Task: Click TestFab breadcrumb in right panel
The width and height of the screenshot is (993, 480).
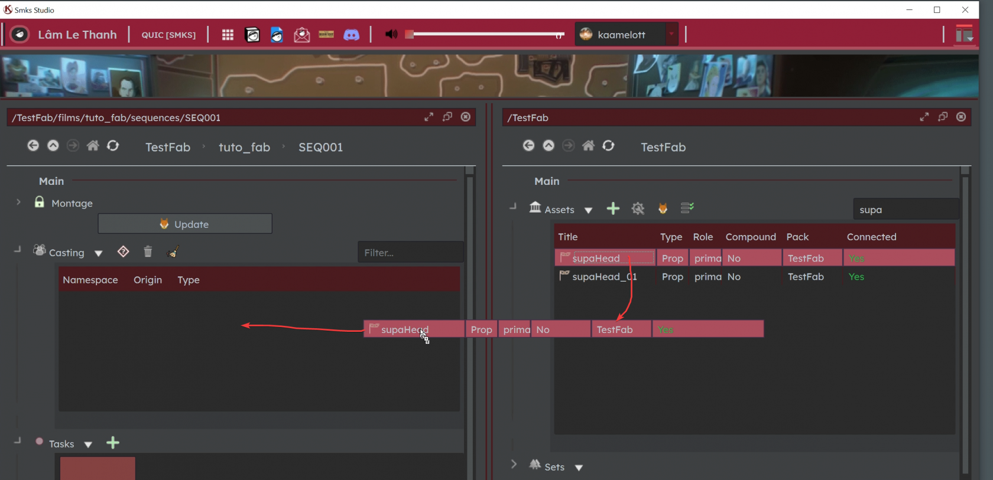Action: pos(663,147)
